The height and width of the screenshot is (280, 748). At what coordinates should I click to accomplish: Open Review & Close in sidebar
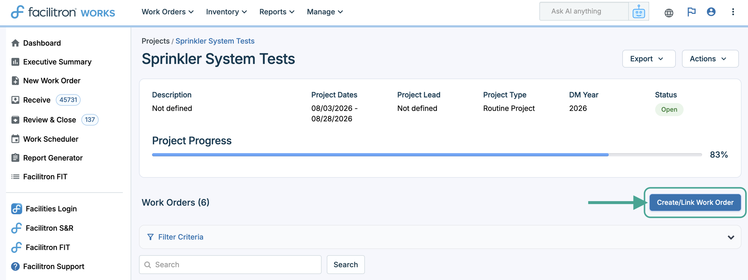pos(50,120)
